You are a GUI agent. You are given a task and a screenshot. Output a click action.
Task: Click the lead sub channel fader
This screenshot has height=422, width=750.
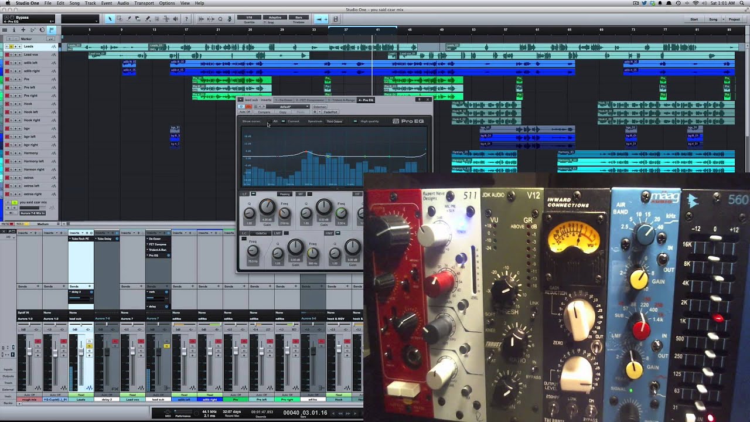click(158, 352)
